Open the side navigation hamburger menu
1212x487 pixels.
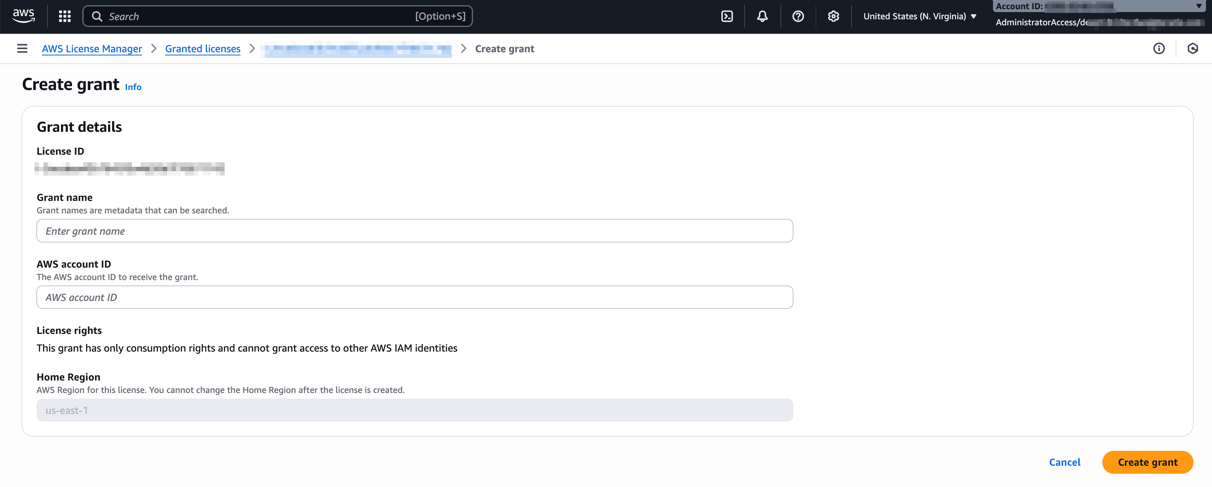[x=22, y=49]
